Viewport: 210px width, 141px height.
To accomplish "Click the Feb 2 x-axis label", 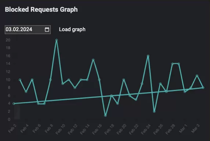I will (12, 128).
